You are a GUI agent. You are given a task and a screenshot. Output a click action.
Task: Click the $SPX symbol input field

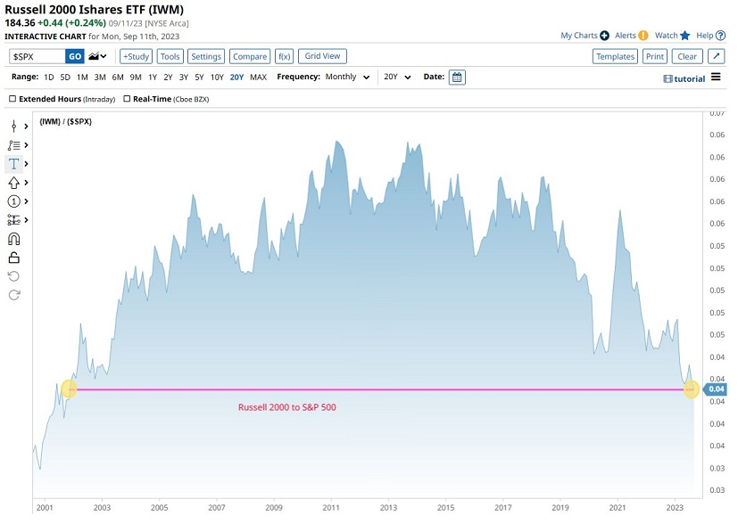pyautogui.click(x=37, y=56)
